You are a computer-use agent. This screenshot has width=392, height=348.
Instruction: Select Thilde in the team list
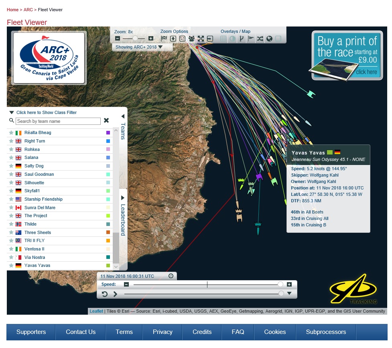click(60, 224)
